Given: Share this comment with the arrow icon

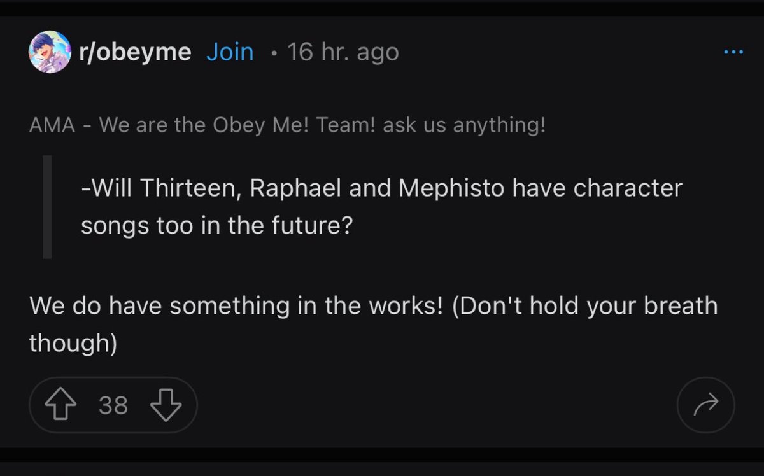Looking at the screenshot, I should 705,405.
